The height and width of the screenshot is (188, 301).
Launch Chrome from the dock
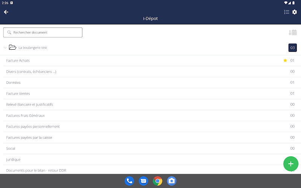[158, 181]
